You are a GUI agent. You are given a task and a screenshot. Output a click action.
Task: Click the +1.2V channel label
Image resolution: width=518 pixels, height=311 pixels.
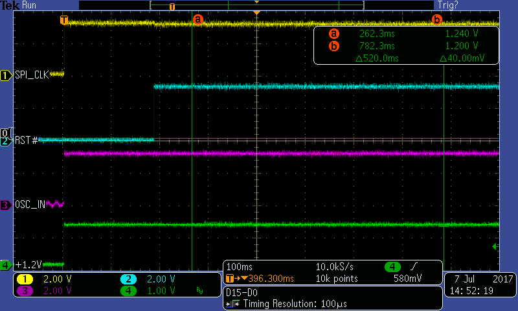pos(28,265)
